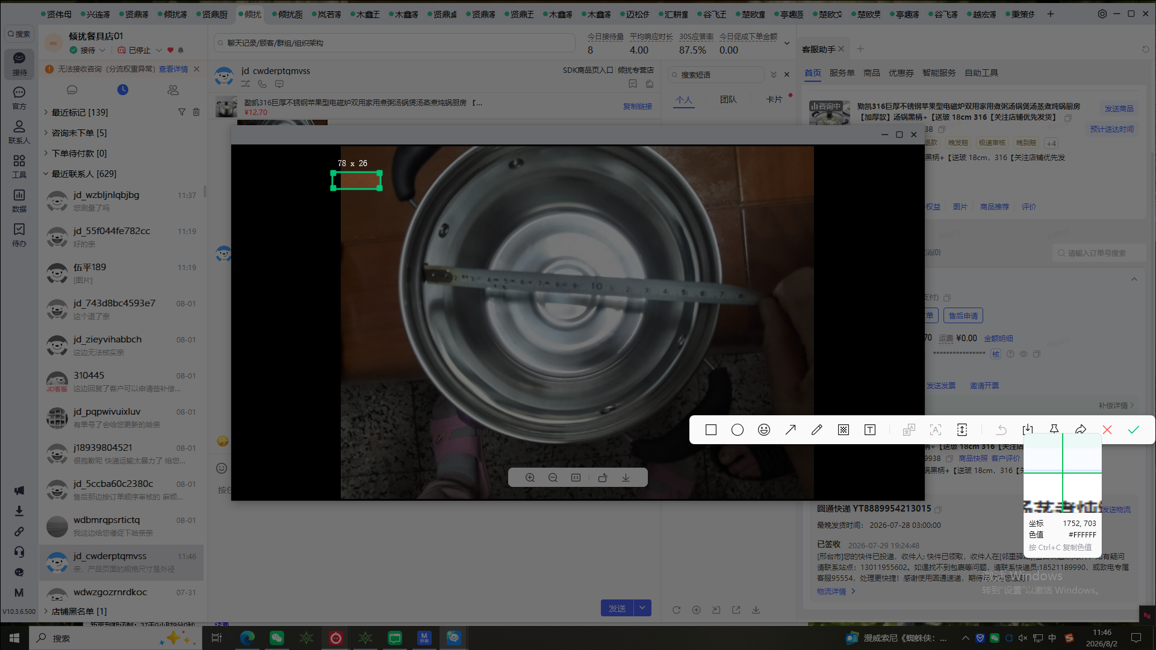Cancel the screenshot with the red X
Image resolution: width=1156 pixels, height=650 pixels.
pyautogui.click(x=1107, y=430)
